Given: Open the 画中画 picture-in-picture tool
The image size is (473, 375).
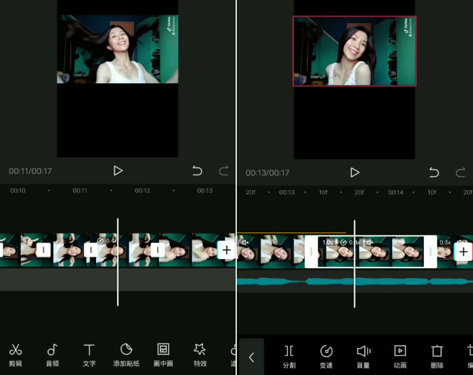Looking at the screenshot, I should [x=163, y=354].
